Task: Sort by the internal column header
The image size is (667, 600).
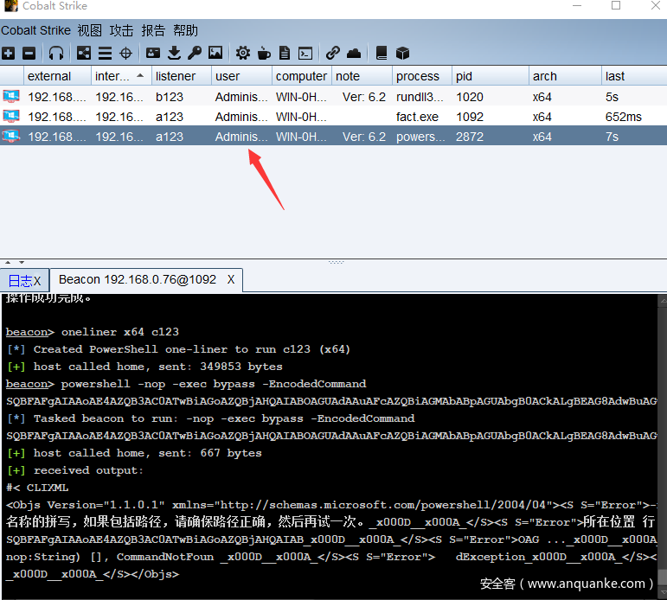Action: click(121, 76)
